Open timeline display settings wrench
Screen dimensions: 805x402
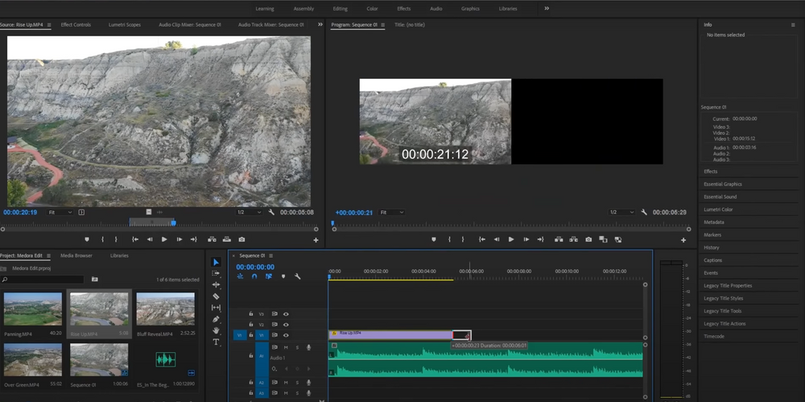pos(298,276)
